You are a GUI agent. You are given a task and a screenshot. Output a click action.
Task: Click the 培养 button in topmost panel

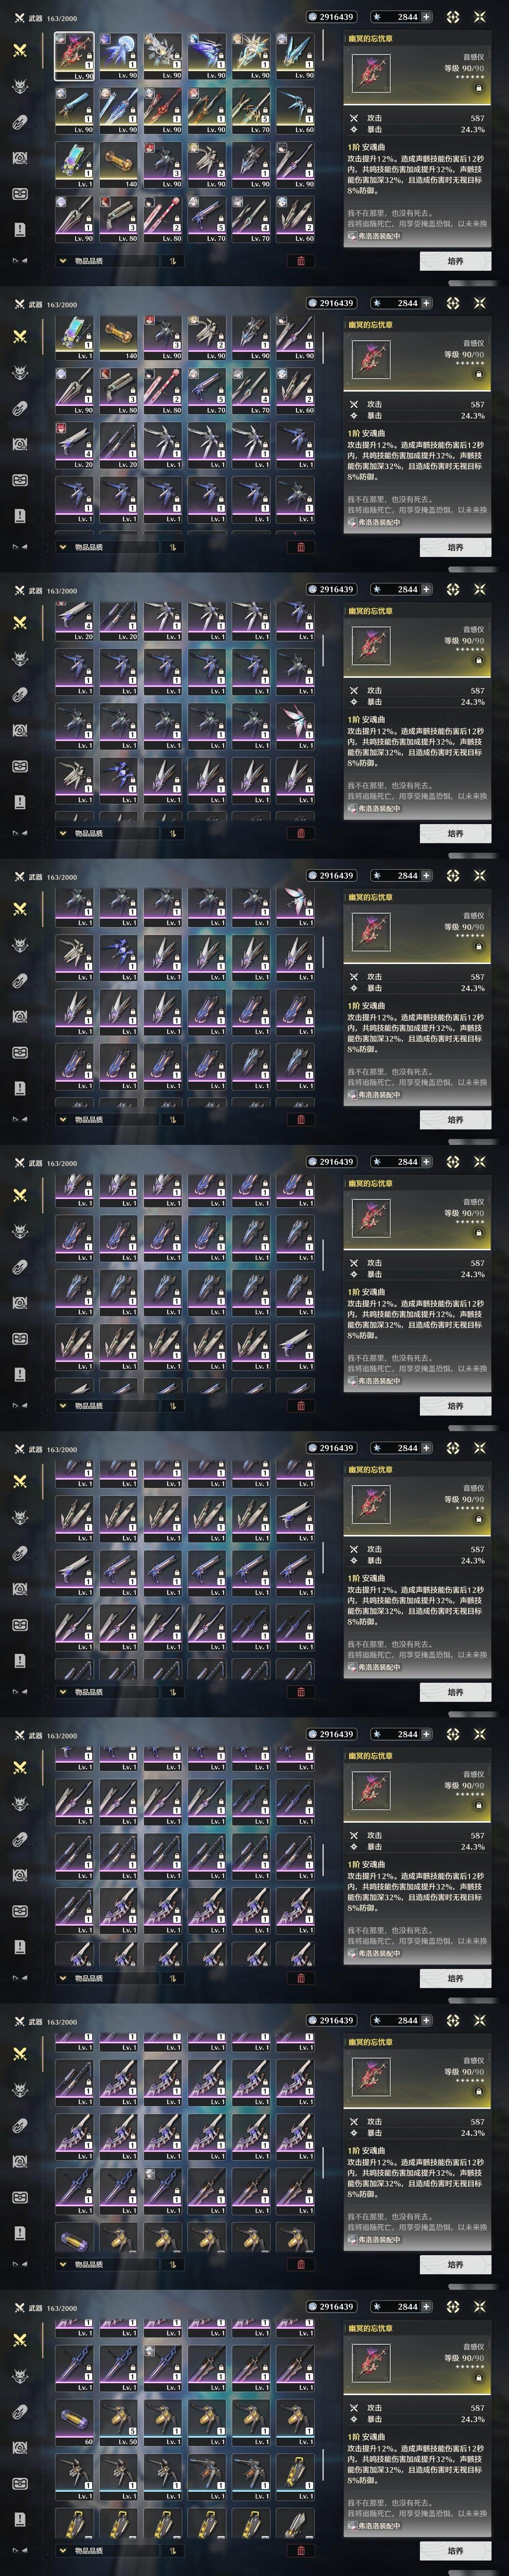tap(455, 261)
